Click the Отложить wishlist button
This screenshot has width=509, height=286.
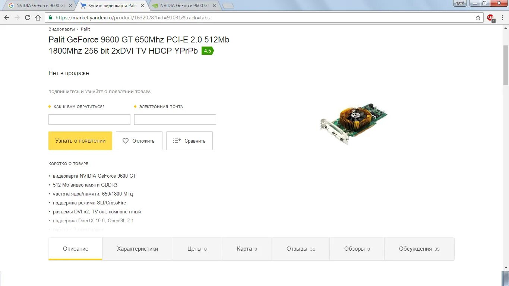(139, 141)
